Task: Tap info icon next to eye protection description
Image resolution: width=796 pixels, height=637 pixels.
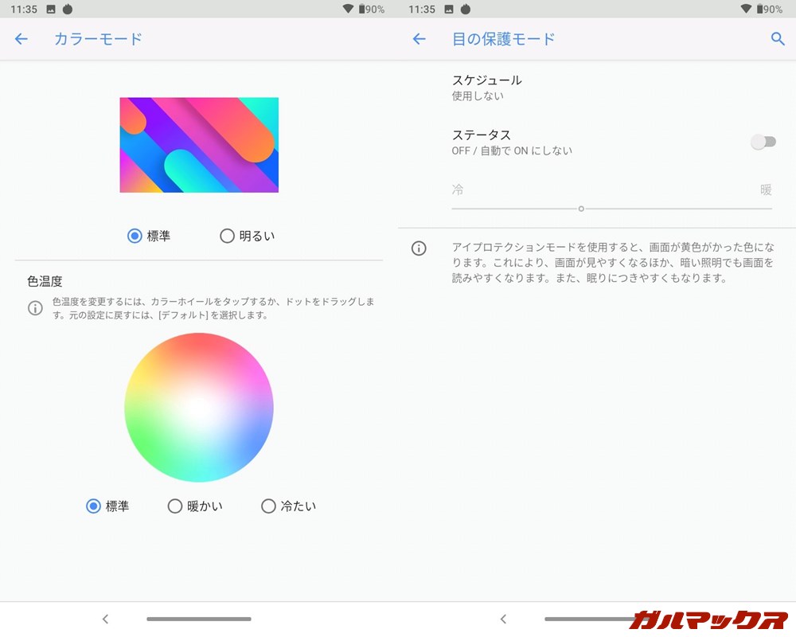Action: click(x=419, y=248)
